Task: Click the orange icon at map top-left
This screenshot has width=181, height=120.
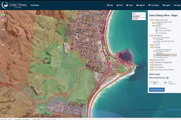Action: click(x=3, y=12)
